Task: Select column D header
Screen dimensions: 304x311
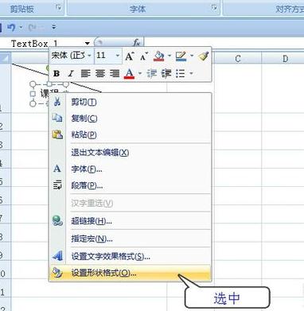Action: click(x=285, y=58)
